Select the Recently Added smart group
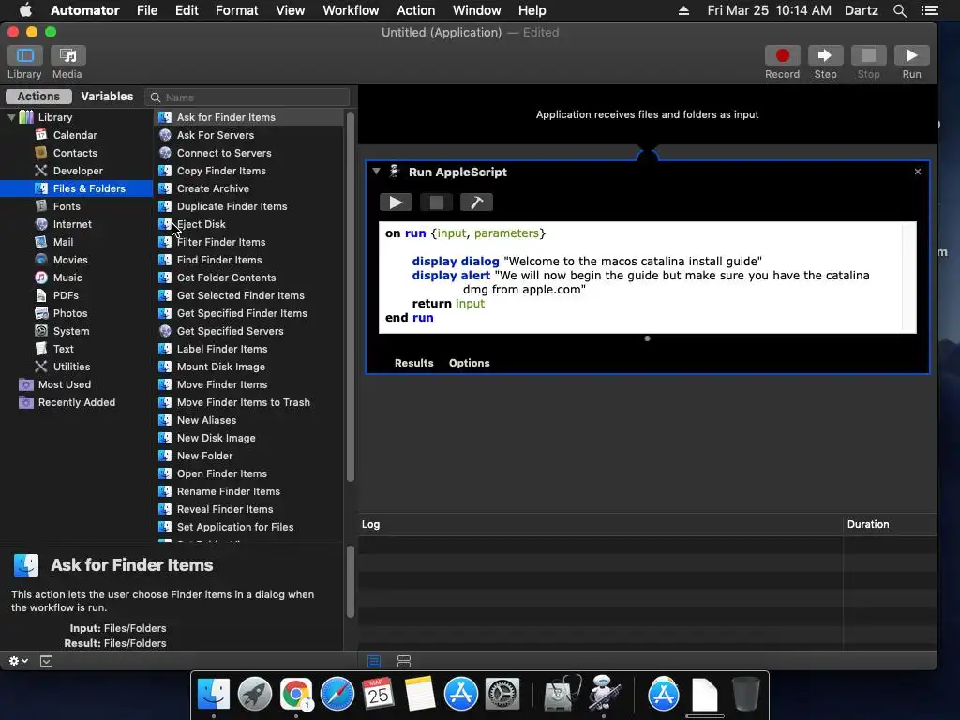This screenshot has height=720, width=960. click(x=77, y=402)
